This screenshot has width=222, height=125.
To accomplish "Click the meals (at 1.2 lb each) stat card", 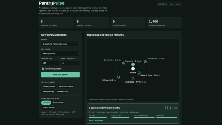I will point(92,23).
